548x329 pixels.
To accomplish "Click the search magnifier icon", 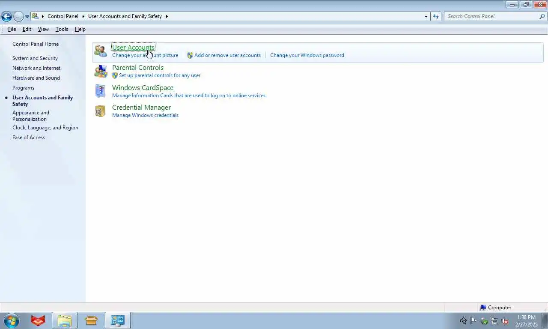I will [542, 16].
